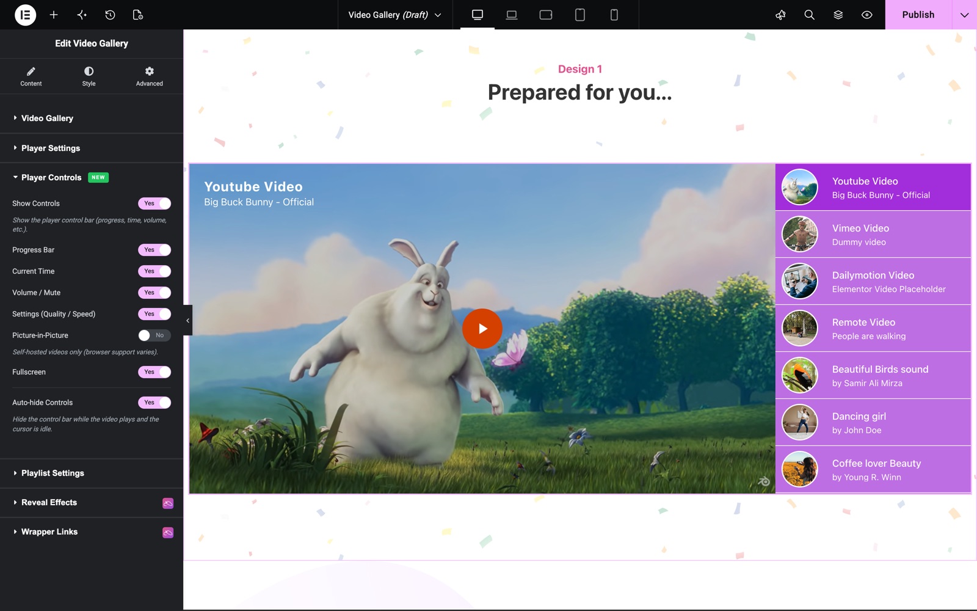Switch to the Advanced tab
Screen dimensions: 977x611
point(150,76)
